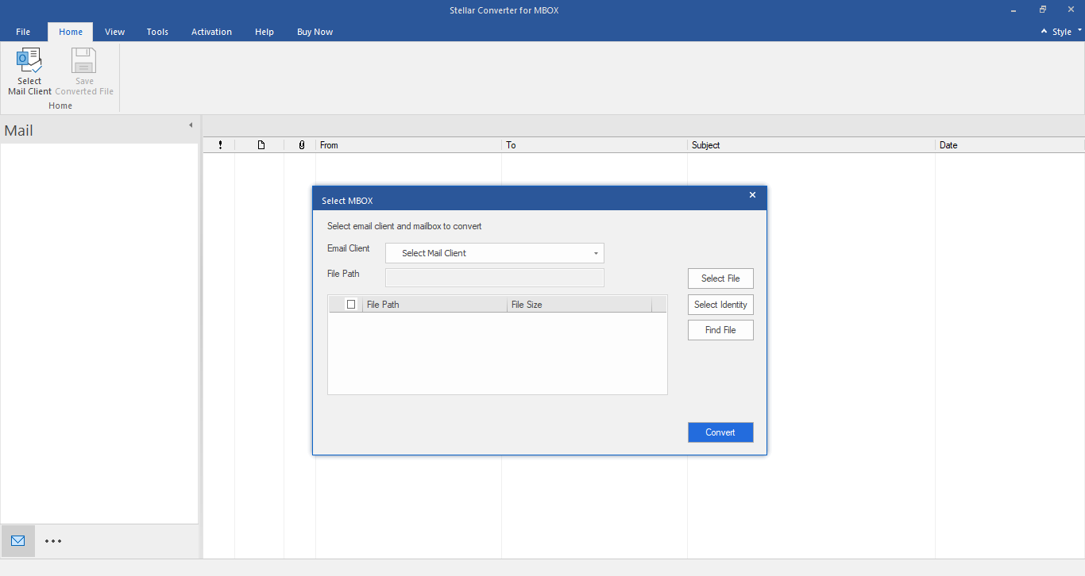Open the Activation tab
The width and height of the screenshot is (1085, 576).
pos(211,32)
